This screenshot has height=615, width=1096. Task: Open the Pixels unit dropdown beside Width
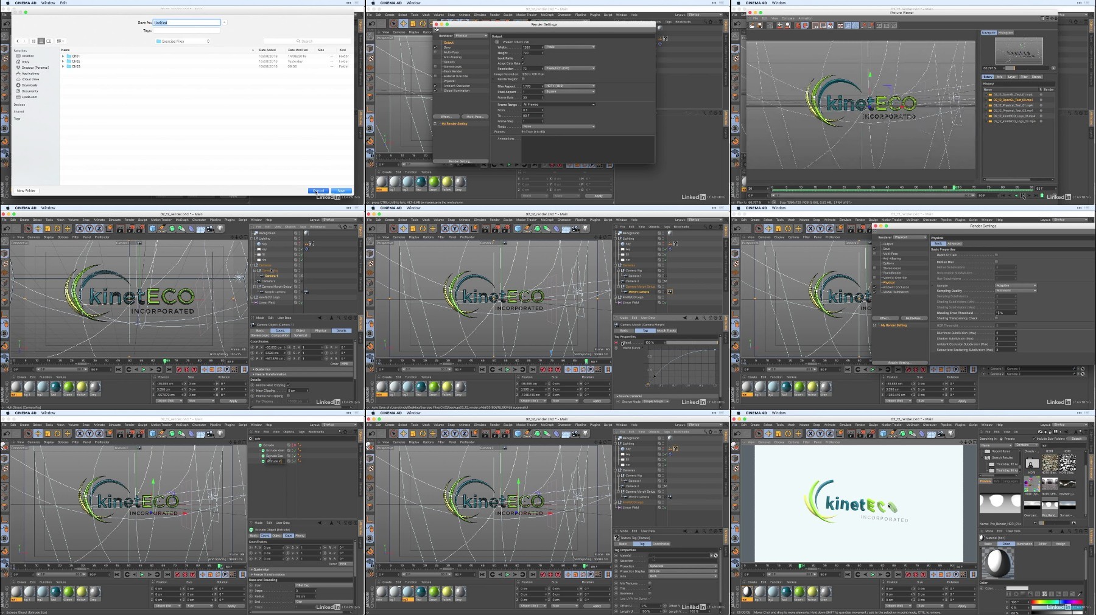pyautogui.click(x=570, y=47)
